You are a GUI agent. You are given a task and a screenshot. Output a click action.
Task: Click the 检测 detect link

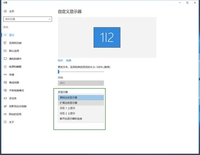[69, 60]
